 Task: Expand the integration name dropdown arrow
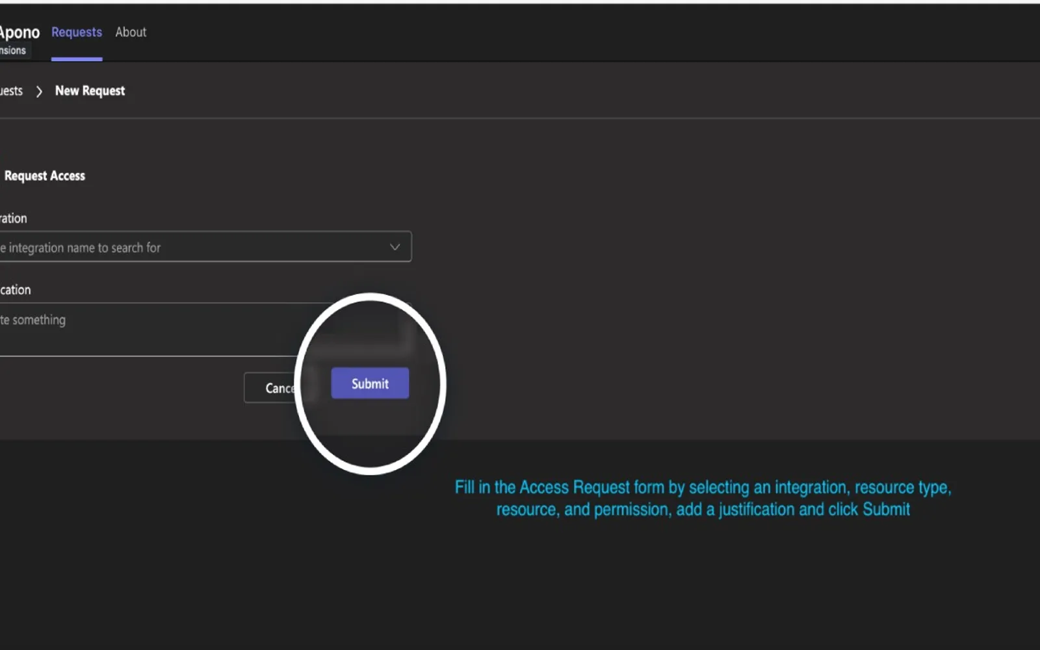[395, 247]
